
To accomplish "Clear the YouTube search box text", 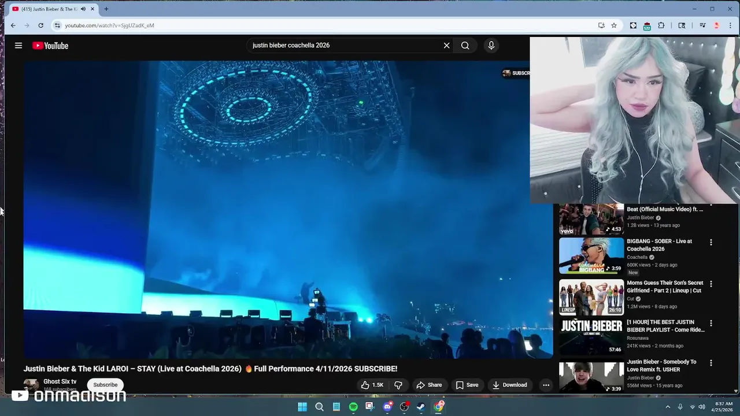I will (x=446, y=46).
